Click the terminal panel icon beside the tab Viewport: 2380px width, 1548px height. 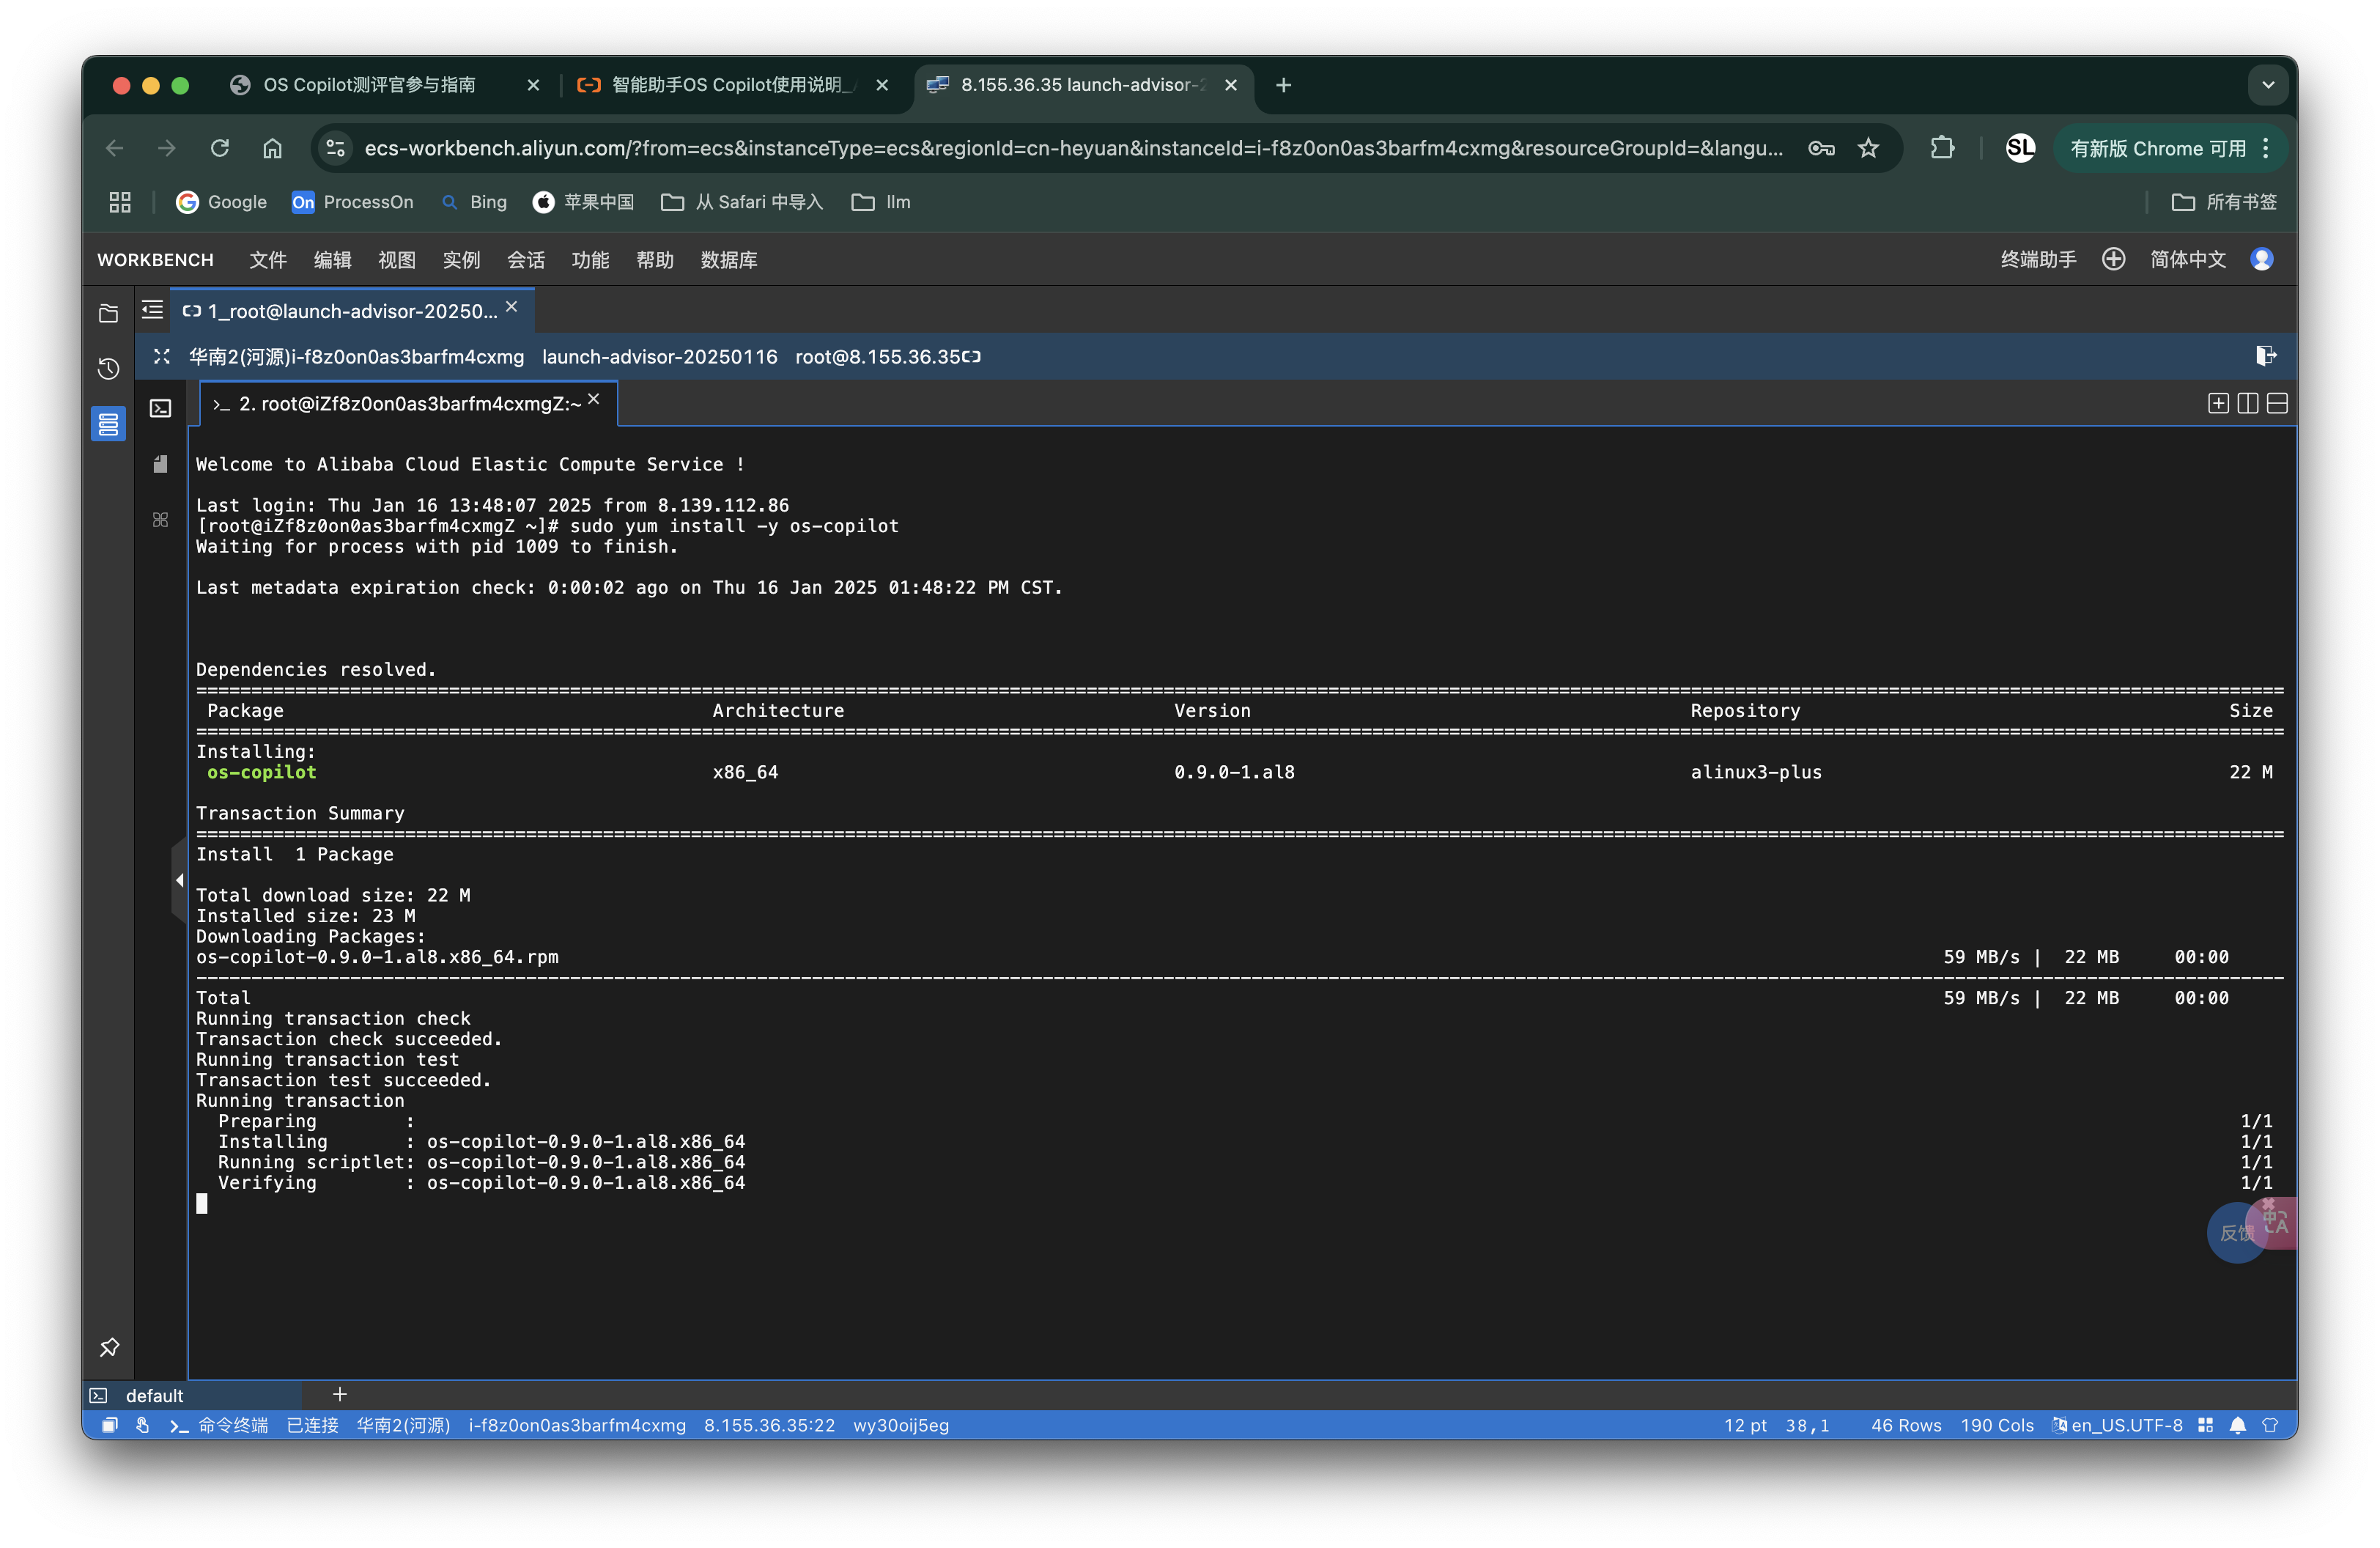pyautogui.click(x=161, y=408)
